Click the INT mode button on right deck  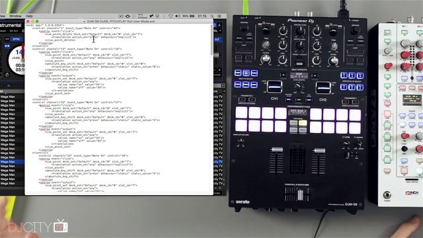(x=217, y=40)
